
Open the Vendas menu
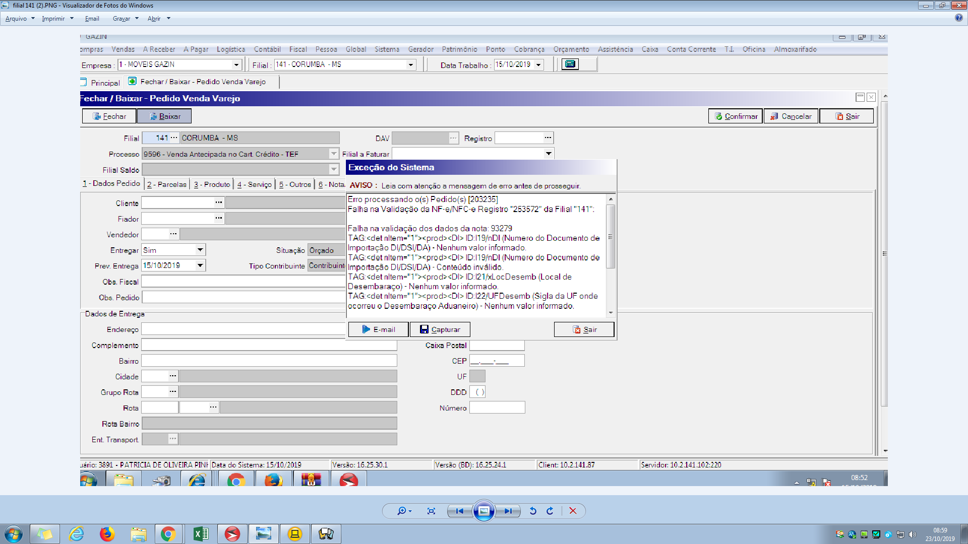pyautogui.click(x=123, y=49)
